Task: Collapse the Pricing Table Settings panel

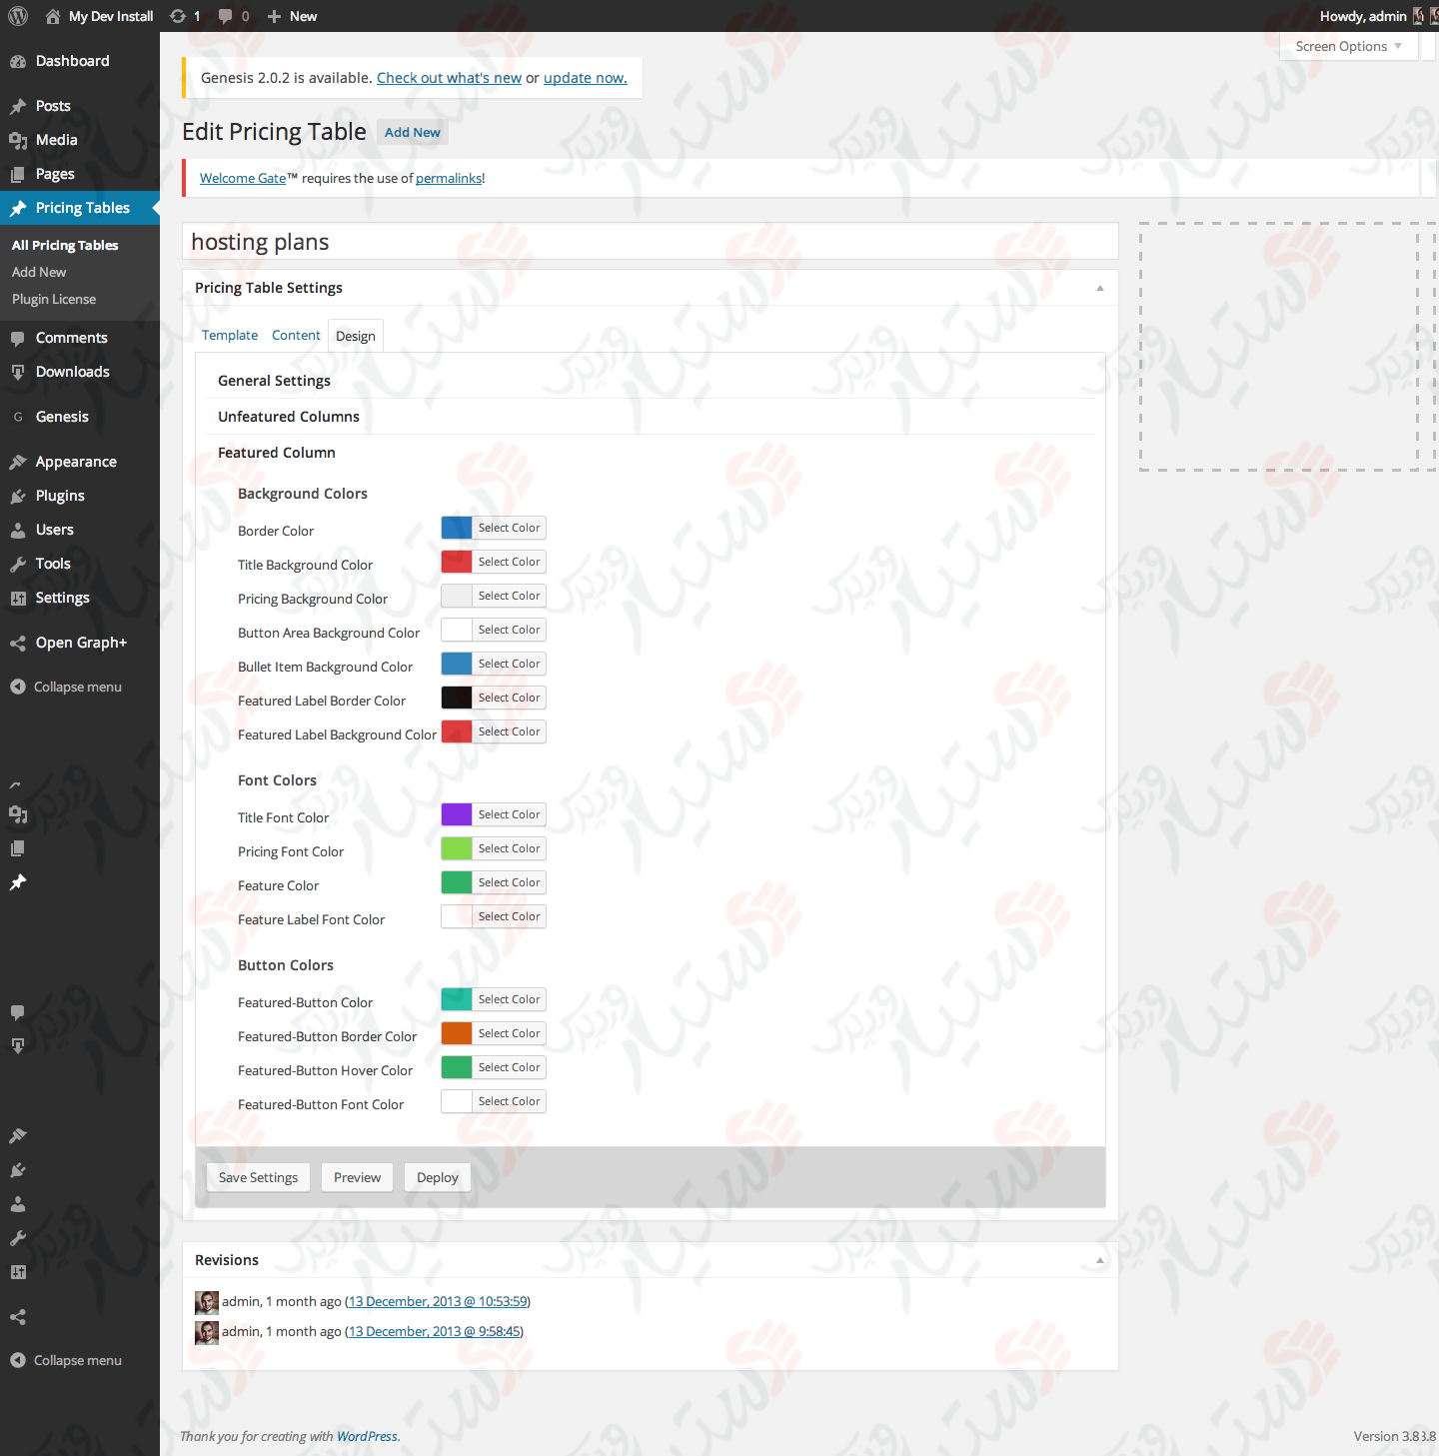Action: [1099, 288]
